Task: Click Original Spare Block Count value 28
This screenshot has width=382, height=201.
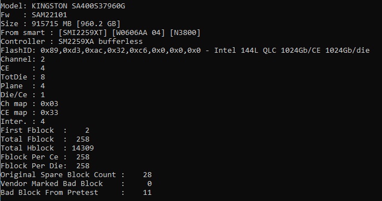Action: (147, 175)
